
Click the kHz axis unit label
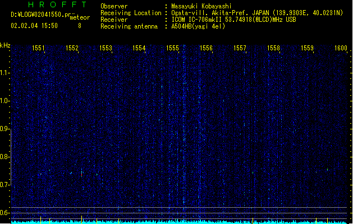point(5,45)
